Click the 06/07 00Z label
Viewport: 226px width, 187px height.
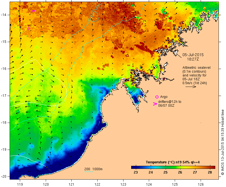point(166,105)
